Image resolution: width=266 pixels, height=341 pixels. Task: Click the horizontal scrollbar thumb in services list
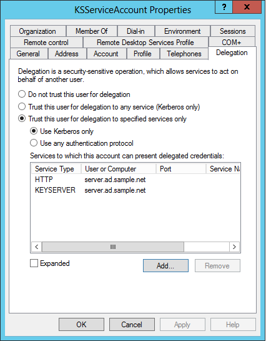pos(113,247)
